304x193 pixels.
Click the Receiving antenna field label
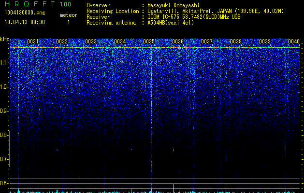click(x=111, y=23)
